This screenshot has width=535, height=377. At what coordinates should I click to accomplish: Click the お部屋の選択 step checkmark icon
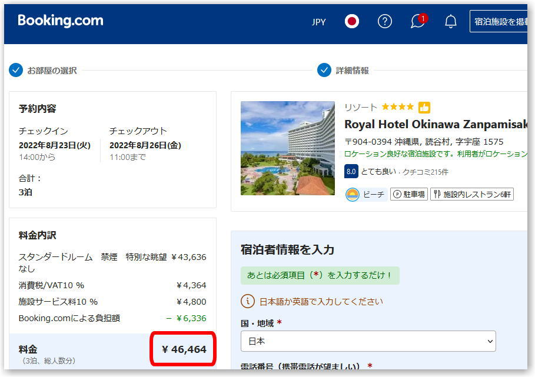pos(16,70)
